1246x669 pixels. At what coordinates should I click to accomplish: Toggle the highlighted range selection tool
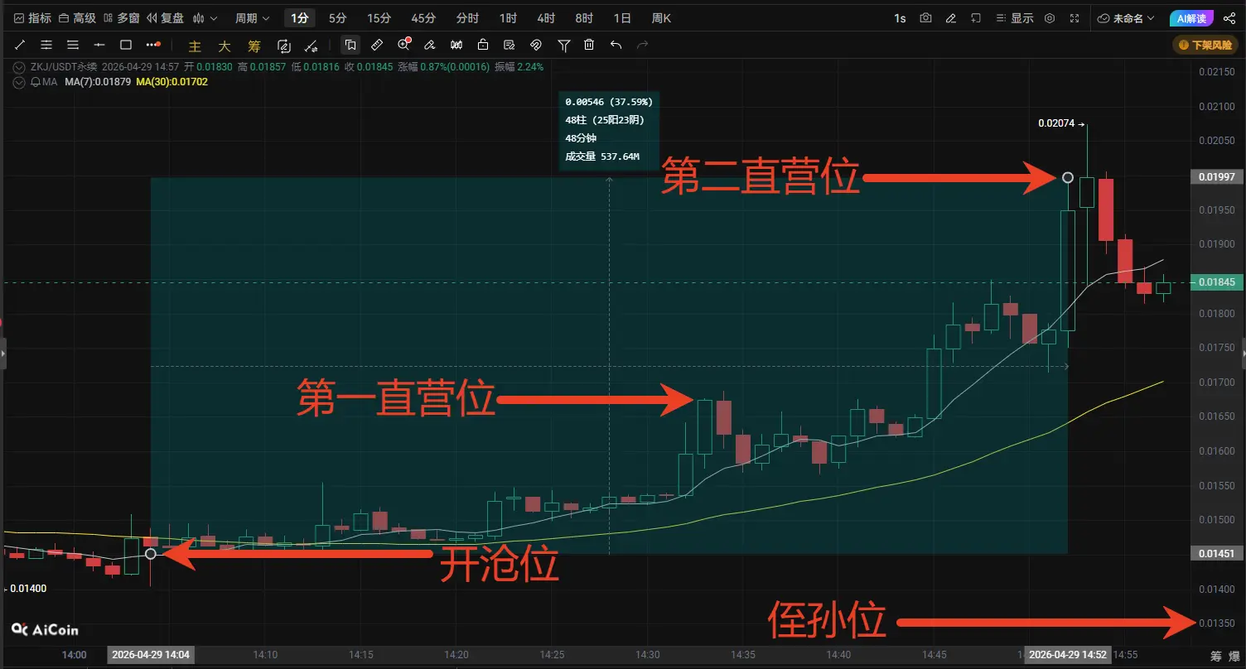coord(350,45)
